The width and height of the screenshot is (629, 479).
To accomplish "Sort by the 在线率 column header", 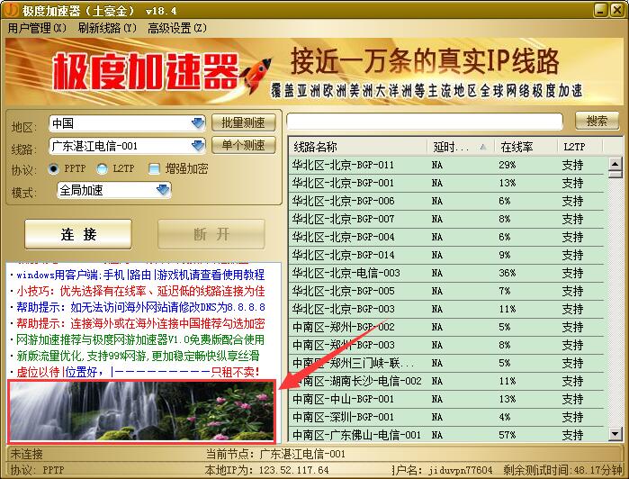I will (526, 147).
